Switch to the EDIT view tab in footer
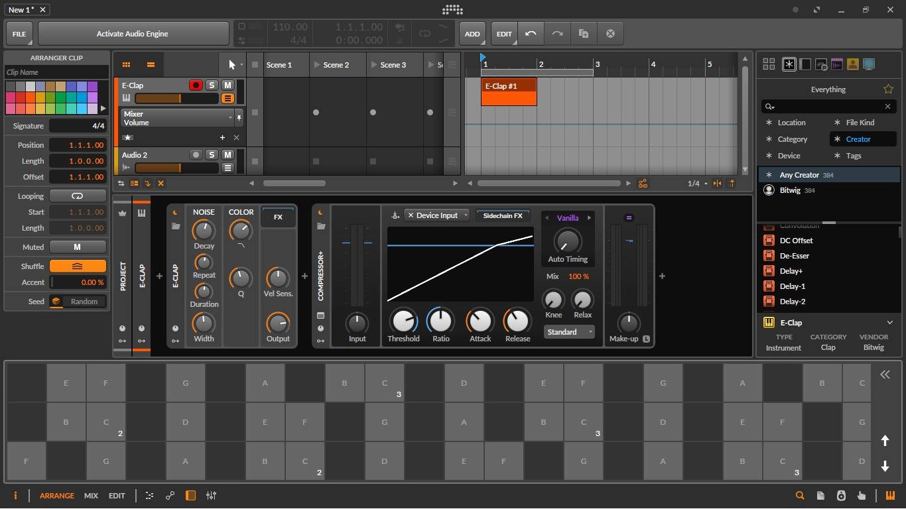Image resolution: width=906 pixels, height=509 pixels. 117,496
